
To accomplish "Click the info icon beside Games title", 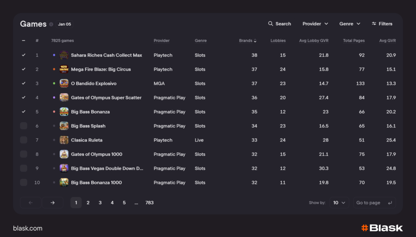I will point(51,24).
